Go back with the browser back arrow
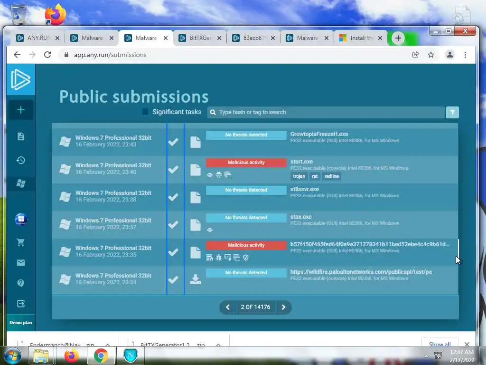This screenshot has height=365, width=486. (17, 55)
